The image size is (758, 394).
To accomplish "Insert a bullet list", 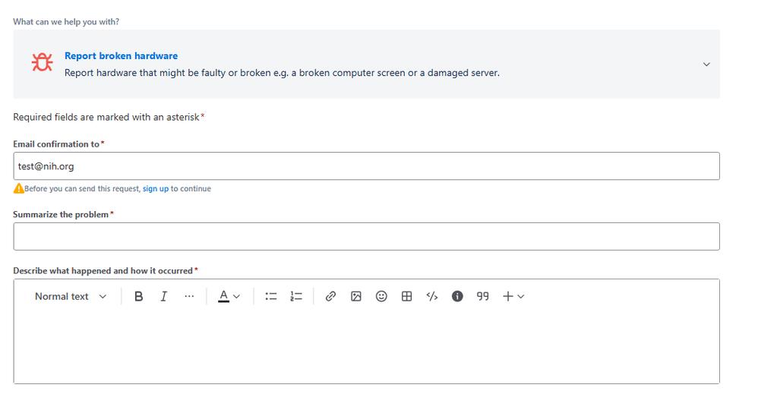I will pyautogui.click(x=271, y=296).
